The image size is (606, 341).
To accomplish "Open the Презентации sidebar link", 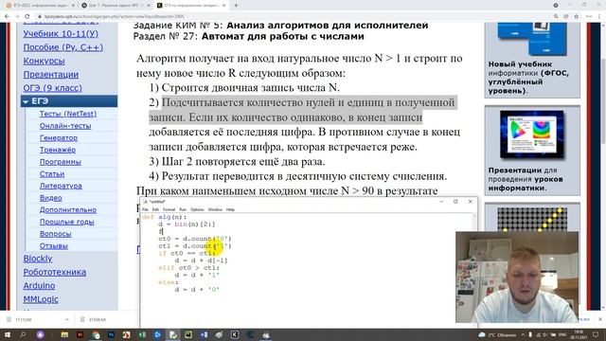I will [50, 75].
